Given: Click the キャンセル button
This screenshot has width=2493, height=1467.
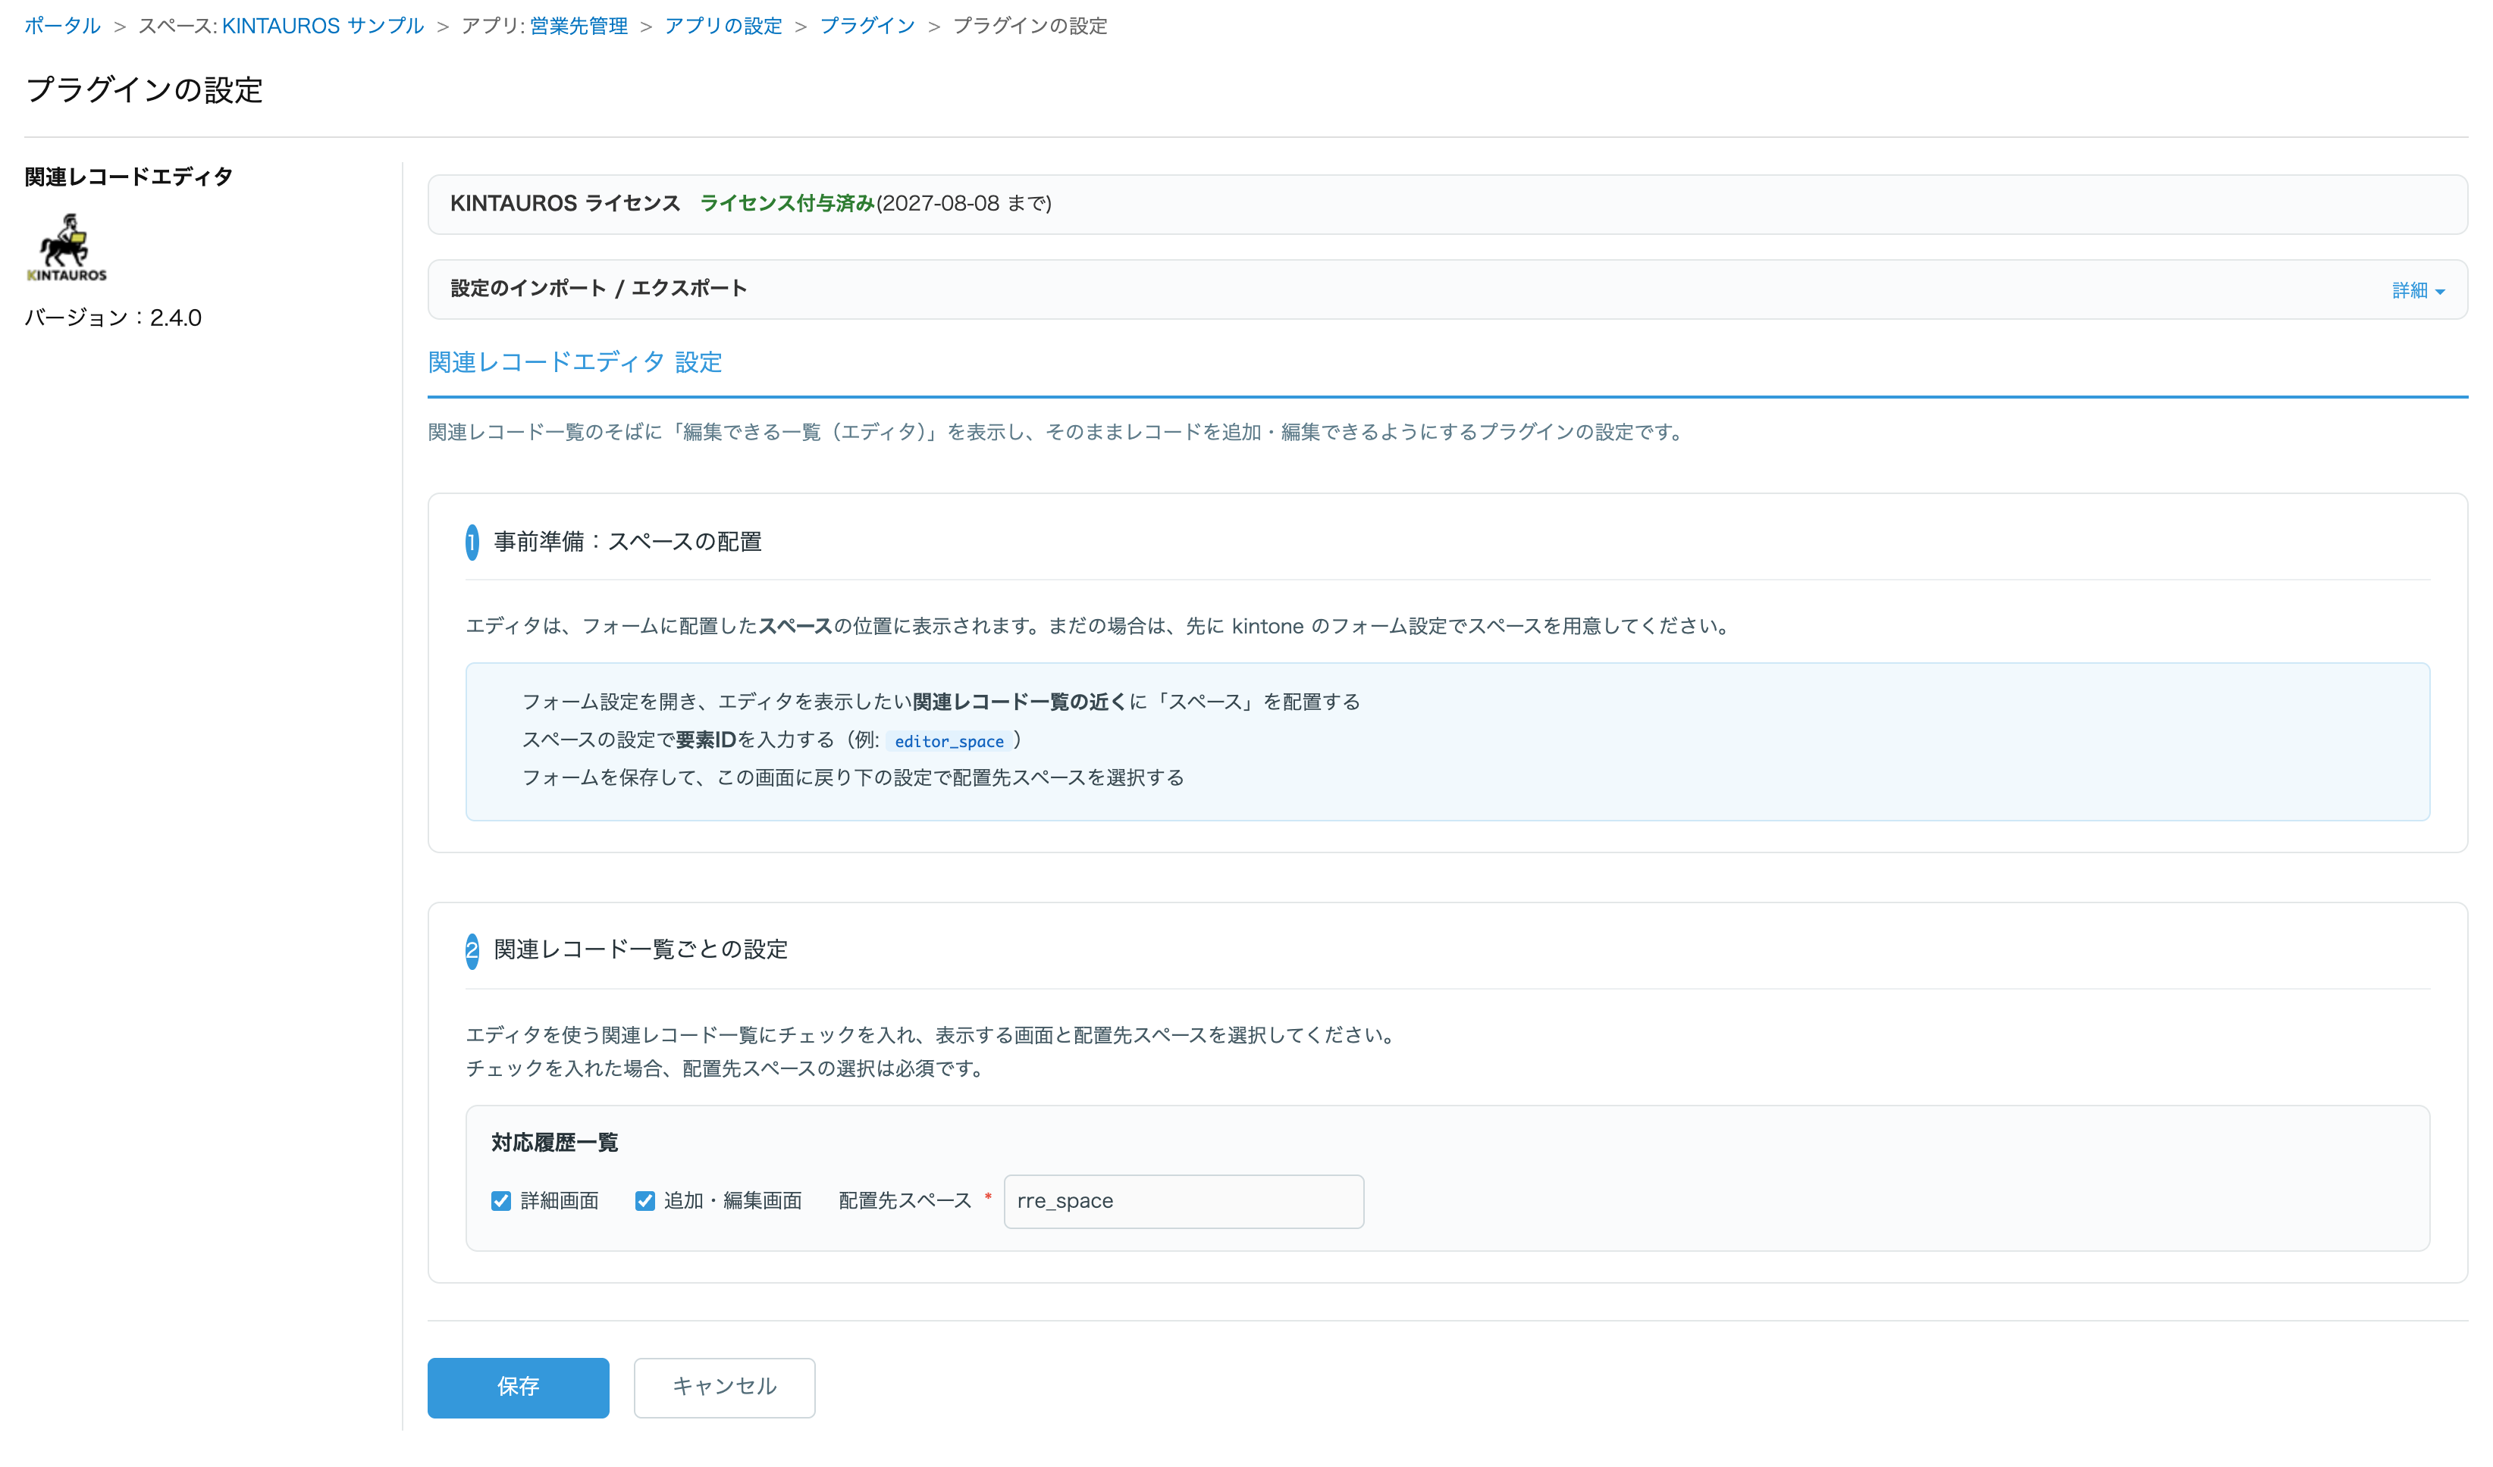Looking at the screenshot, I should [x=724, y=1387].
